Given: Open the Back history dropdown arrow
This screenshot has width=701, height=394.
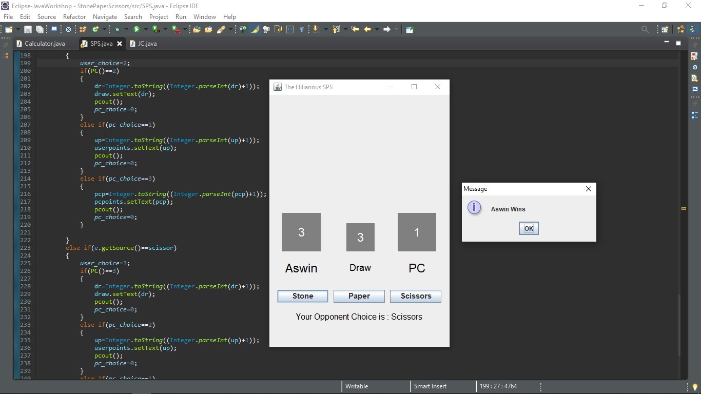Looking at the screenshot, I should click(376, 30).
